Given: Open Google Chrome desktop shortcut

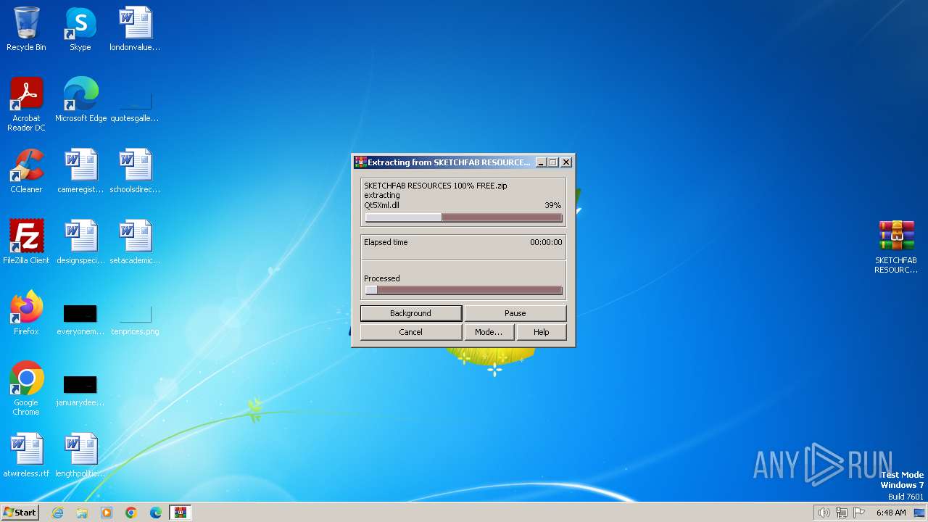Looking at the screenshot, I should 26,389.
